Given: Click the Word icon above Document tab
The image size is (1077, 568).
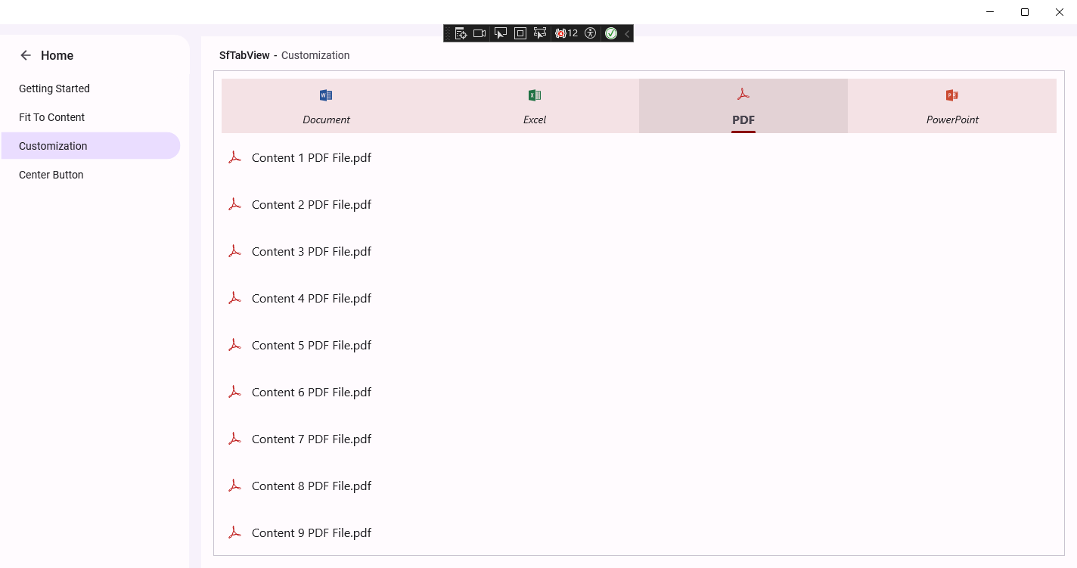Looking at the screenshot, I should 326,95.
